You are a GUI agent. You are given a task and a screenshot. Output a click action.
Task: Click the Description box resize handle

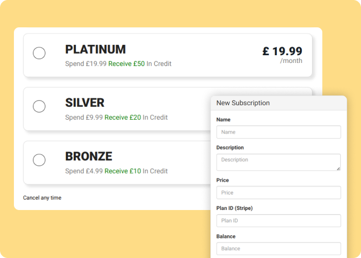coord(338,168)
